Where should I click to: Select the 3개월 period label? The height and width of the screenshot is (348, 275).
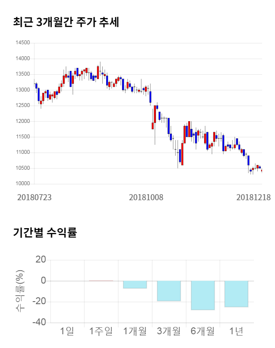click(169, 331)
